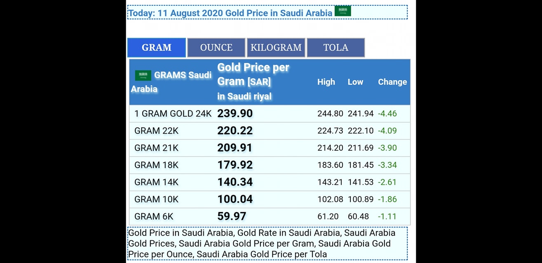Click the GRAM 6K price 59.97
The width and height of the screenshot is (542, 263).
click(x=232, y=216)
